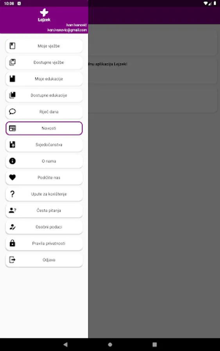Screen dimensions: 220x351
Task: Tap the Pravila privatnosti lock icon
Action: click(x=13, y=243)
